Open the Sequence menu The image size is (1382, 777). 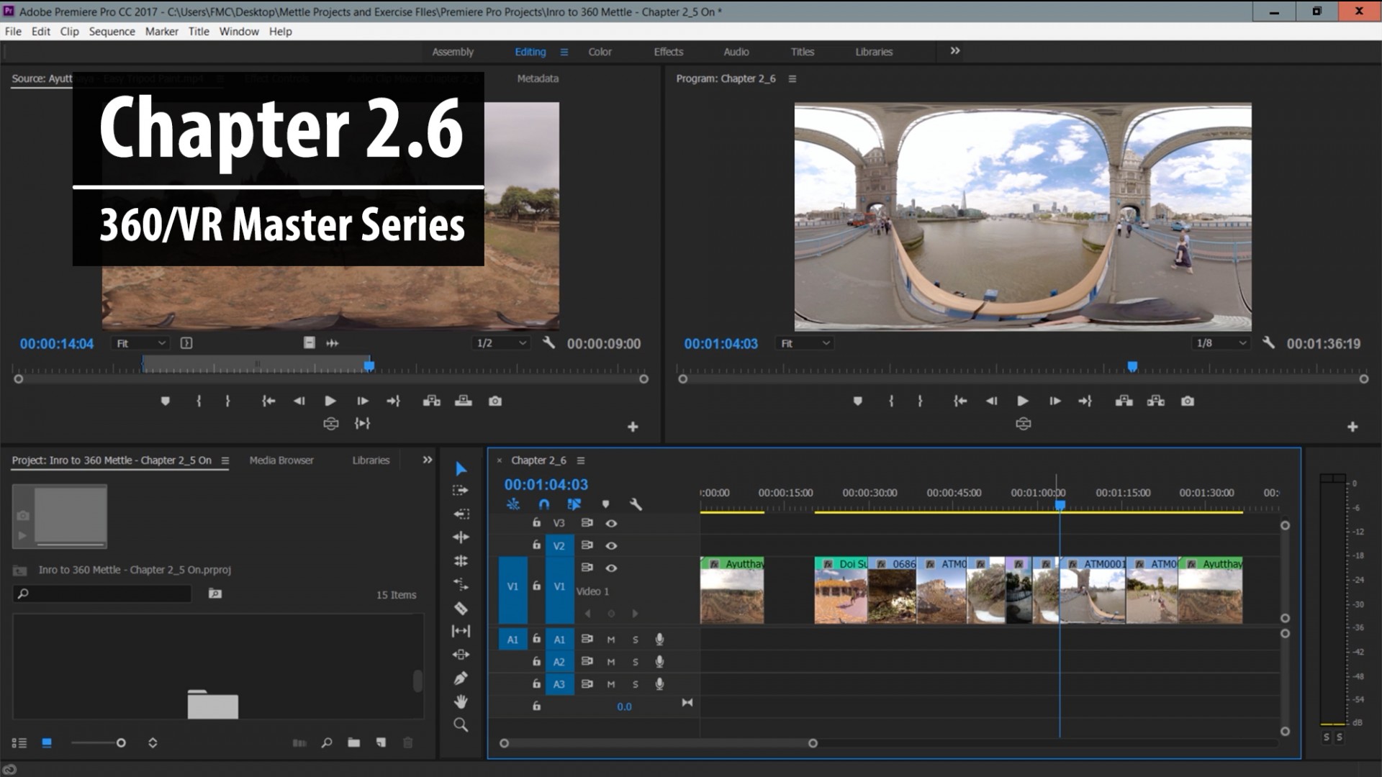point(112,31)
